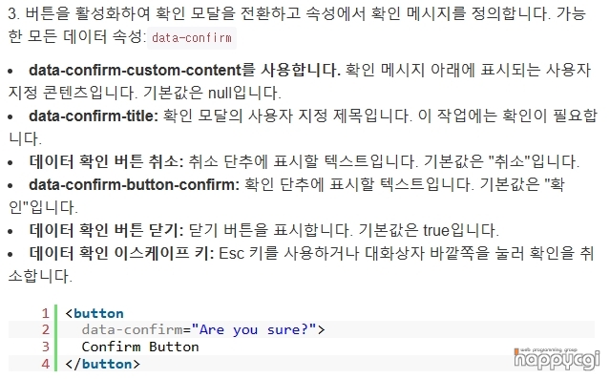Click the bold data-confirm-title: label

coord(94,116)
